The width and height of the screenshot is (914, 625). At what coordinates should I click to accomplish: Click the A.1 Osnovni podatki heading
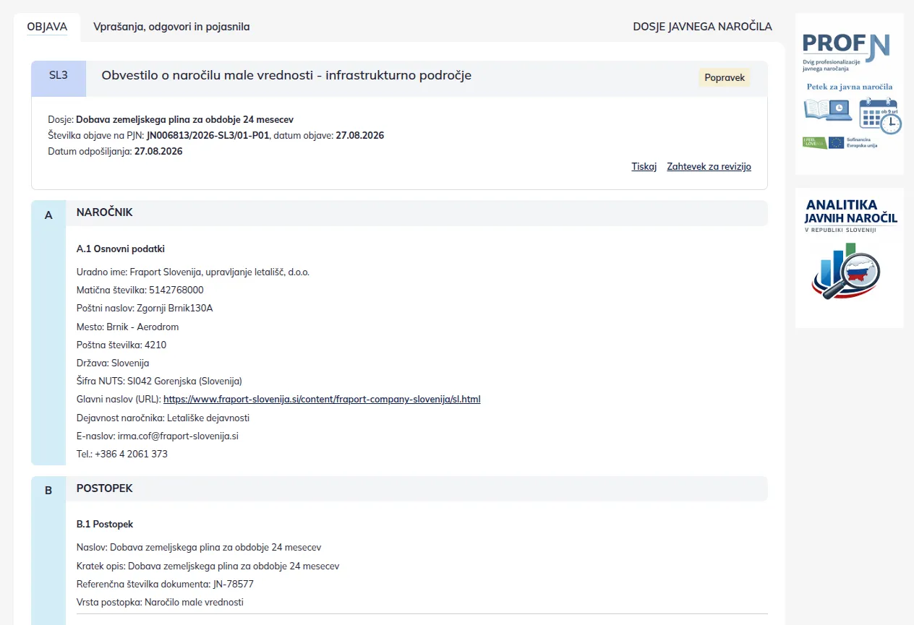click(x=121, y=249)
